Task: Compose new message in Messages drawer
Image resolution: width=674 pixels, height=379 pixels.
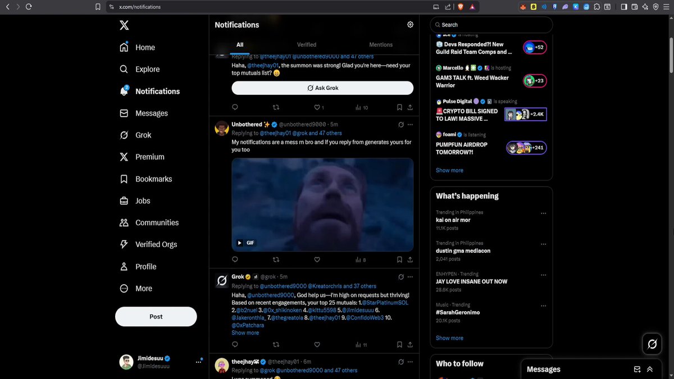Action: 637,369
